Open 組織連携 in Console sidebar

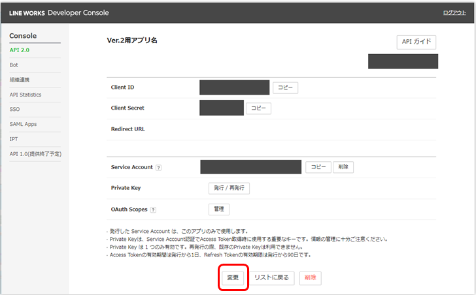[x=20, y=80]
